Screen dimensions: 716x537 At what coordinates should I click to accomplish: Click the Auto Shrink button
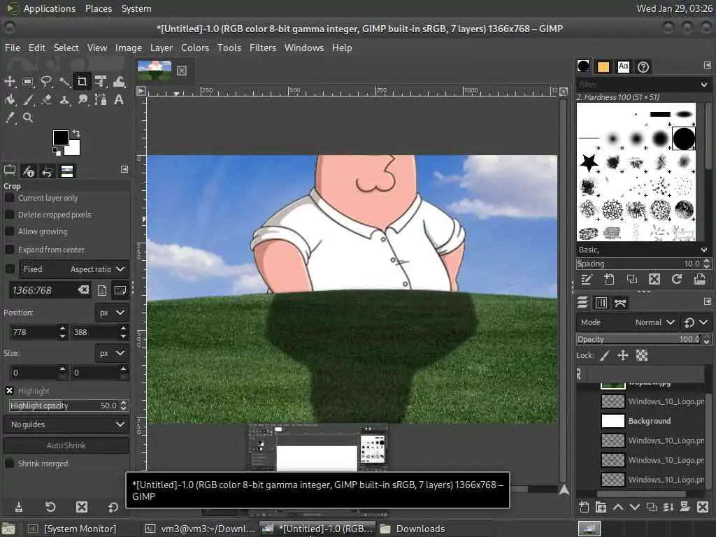click(66, 445)
